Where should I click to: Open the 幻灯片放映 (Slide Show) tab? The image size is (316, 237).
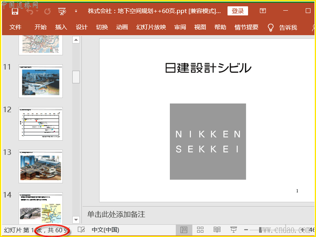point(151,27)
